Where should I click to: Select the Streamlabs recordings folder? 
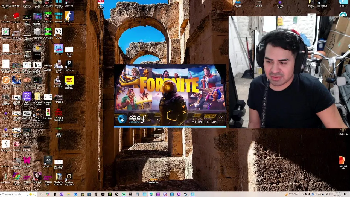click(37, 99)
